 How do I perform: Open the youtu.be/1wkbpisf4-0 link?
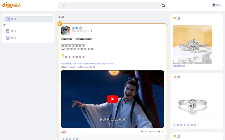78,67
